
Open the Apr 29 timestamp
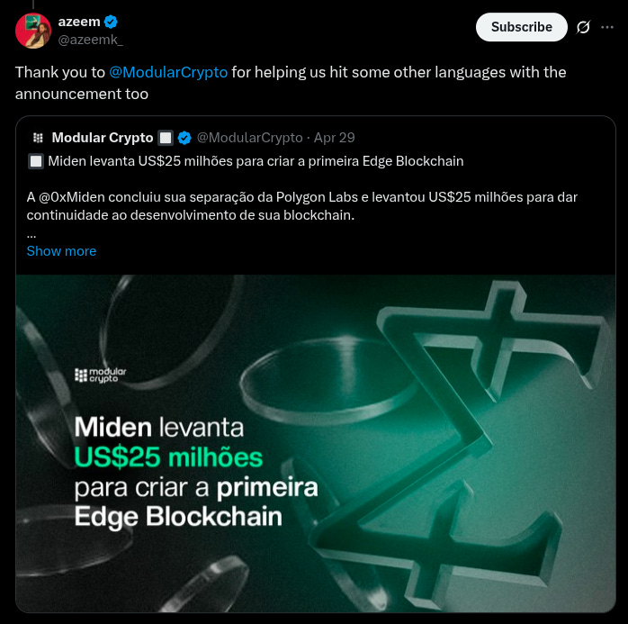tap(334, 138)
